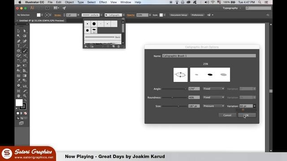Click OK in Calligraphic Brush Options

[247, 115]
